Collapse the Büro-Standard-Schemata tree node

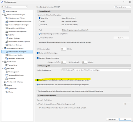tap(3, 48)
